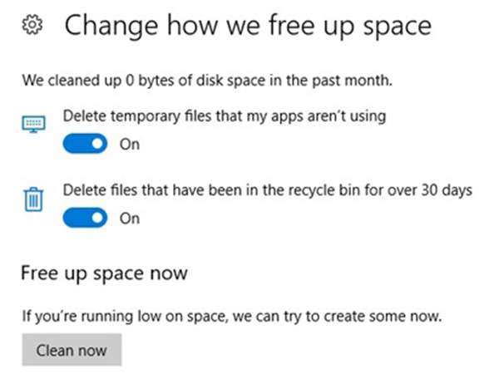Click the 'Free up space now' heading
The image size is (499, 374).
pyautogui.click(x=104, y=273)
